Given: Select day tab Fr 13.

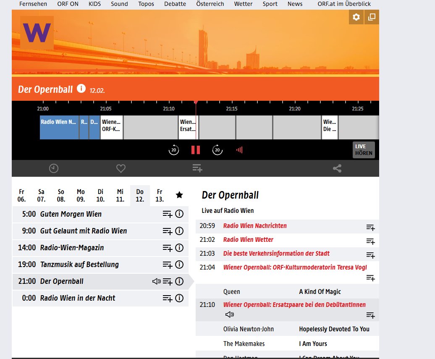Looking at the screenshot, I should pyautogui.click(x=160, y=196).
